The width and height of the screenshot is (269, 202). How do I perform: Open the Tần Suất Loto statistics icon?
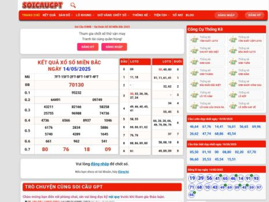(x=194, y=40)
